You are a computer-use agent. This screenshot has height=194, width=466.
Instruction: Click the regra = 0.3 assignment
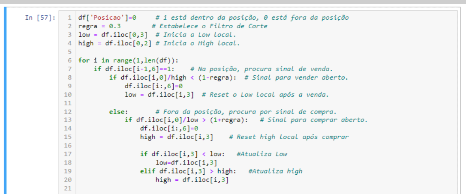(x=96, y=26)
